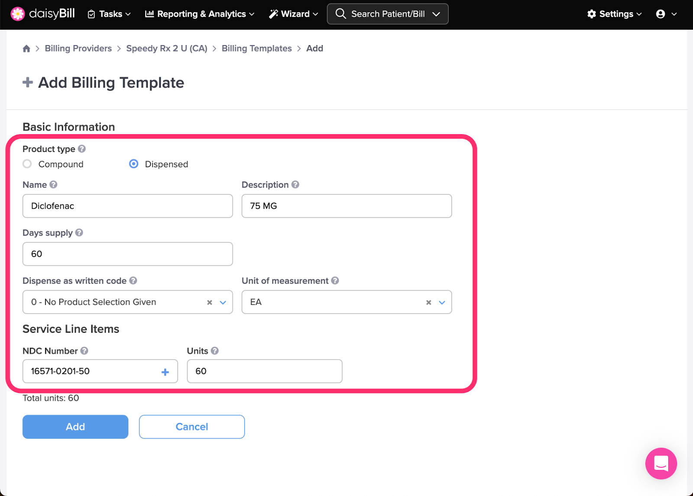Show help icon next to NDC Number
This screenshot has width=693, height=496.
[84, 350]
